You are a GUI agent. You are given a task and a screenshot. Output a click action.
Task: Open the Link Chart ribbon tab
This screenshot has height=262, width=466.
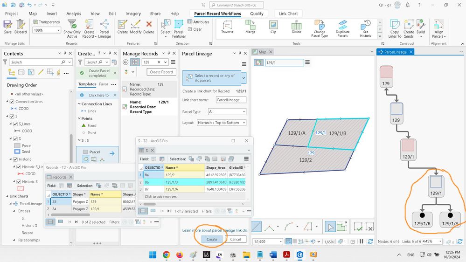(288, 14)
